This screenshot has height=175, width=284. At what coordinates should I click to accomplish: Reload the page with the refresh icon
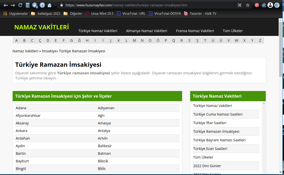point(20,5)
